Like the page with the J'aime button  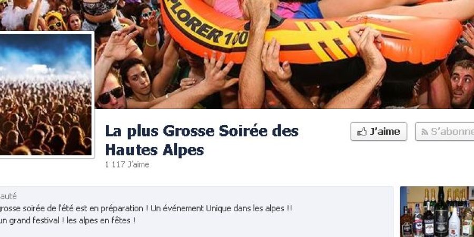click(x=379, y=132)
